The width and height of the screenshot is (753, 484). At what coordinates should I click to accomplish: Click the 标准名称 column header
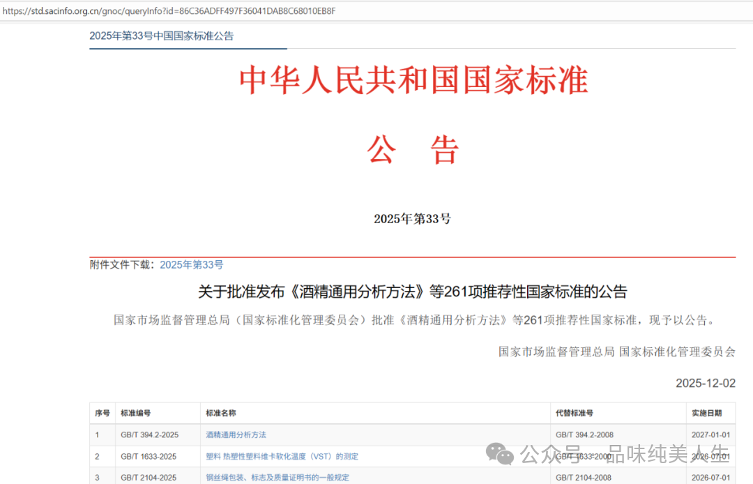[x=221, y=414]
